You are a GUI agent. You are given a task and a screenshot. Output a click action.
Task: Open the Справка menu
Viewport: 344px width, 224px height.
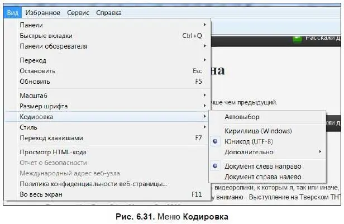108,12
